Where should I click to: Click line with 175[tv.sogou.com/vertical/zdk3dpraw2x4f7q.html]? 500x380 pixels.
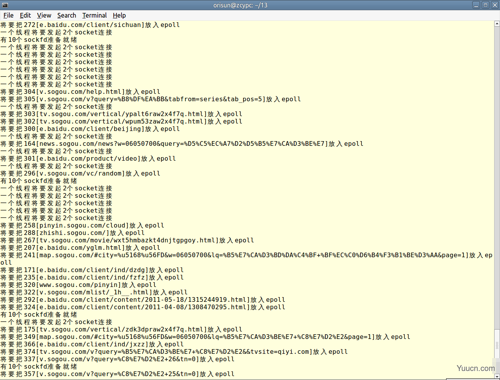coord(121,330)
